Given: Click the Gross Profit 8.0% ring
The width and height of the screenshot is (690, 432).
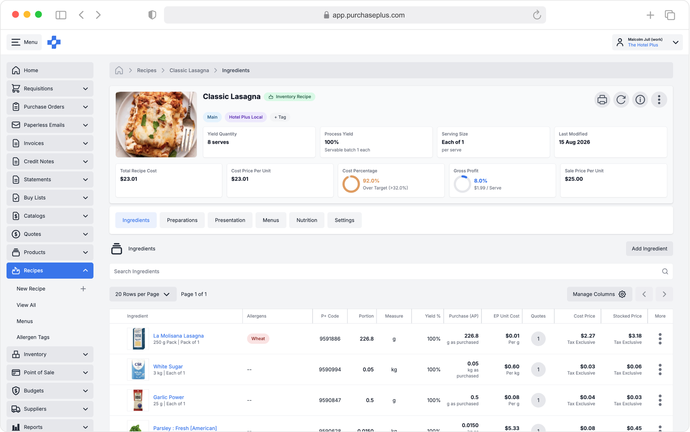Looking at the screenshot, I should pos(462,184).
